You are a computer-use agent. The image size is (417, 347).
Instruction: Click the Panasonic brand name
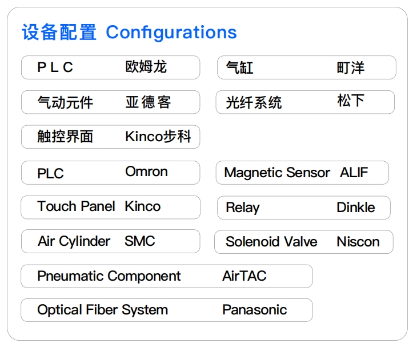pos(255,310)
